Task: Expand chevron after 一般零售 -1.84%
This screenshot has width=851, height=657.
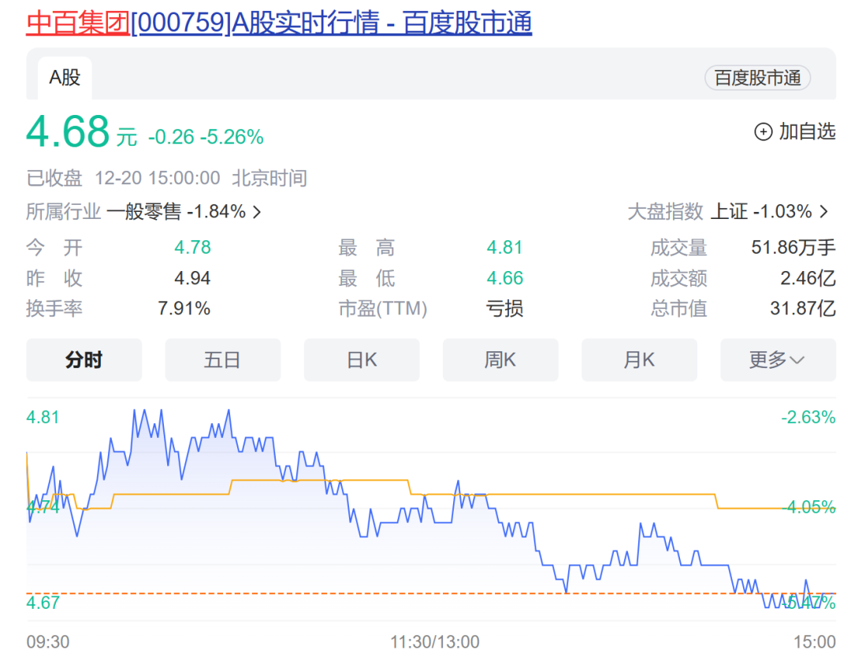Action: pos(257,212)
